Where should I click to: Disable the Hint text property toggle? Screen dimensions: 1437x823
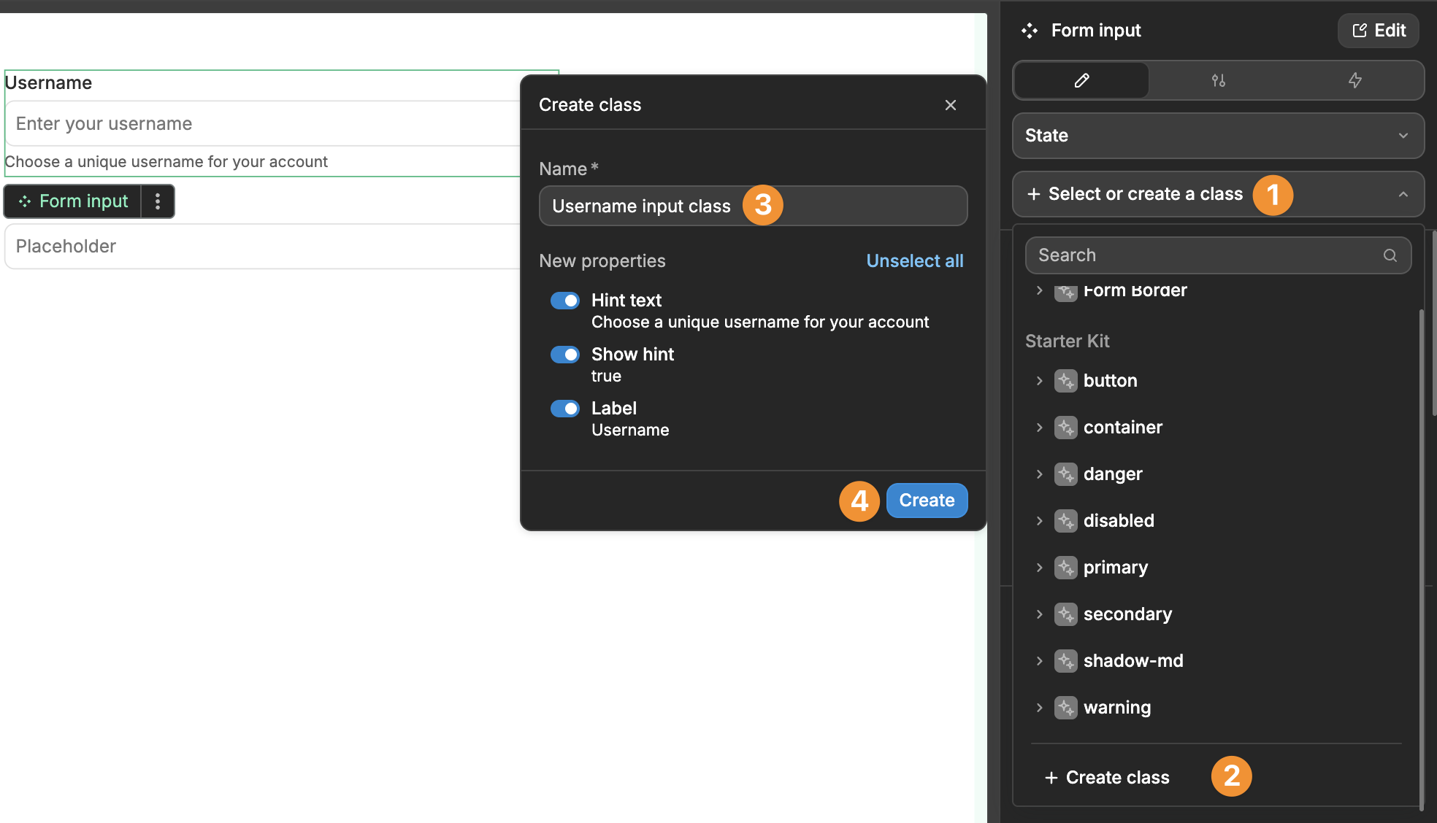[564, 300]
